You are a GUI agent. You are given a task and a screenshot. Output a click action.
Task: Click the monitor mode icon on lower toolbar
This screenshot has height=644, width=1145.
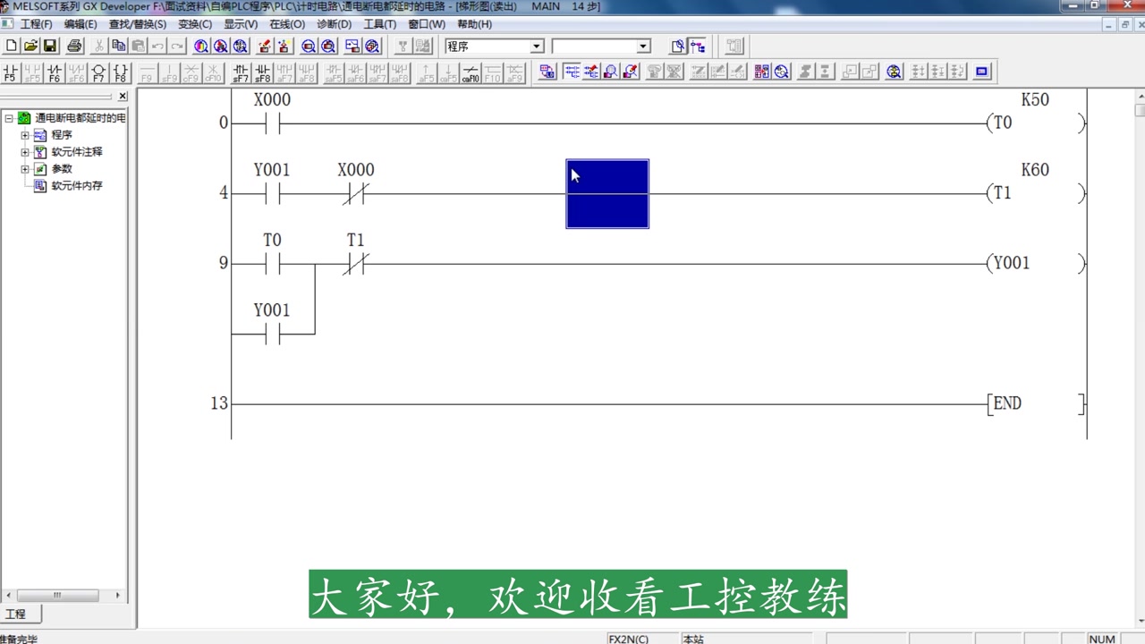[x=610, y=72]
